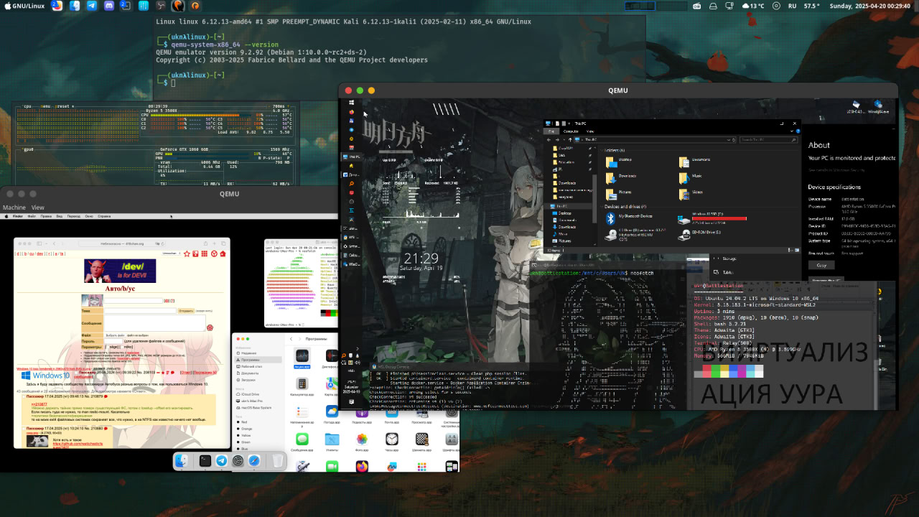This screenshot has width=919, height=517.
Task: Click the red star icon on 410chan
Action: coord(186,253)
